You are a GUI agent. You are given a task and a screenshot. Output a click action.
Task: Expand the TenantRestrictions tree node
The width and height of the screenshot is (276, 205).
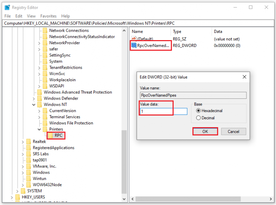click(39, 68)
